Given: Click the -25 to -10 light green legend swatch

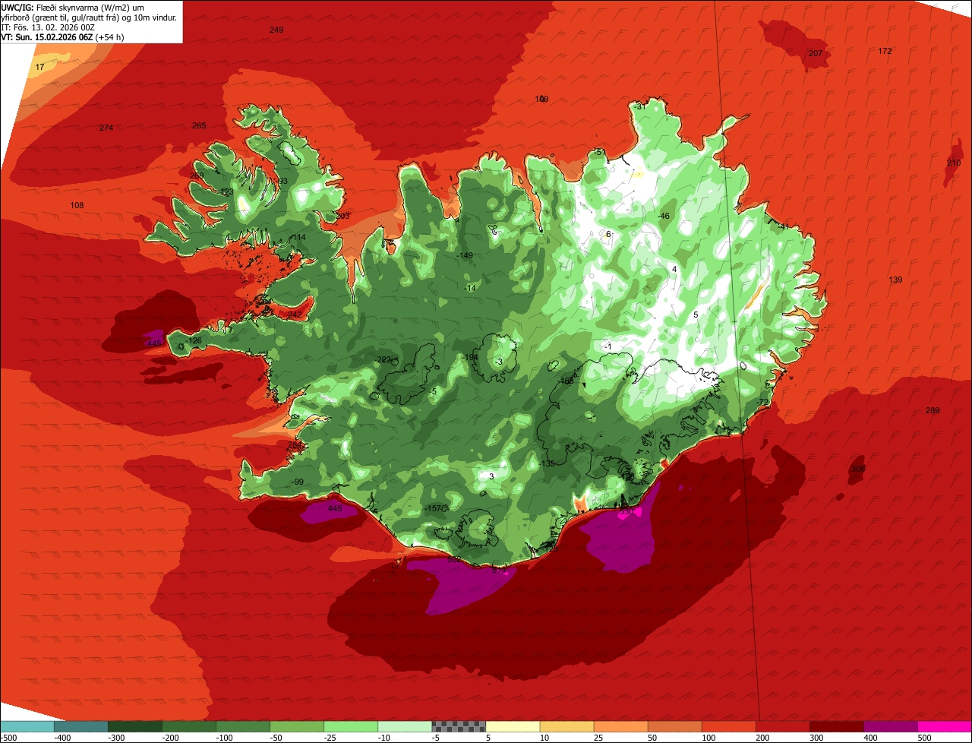Looking at the screenshot, I should point(351,726).
